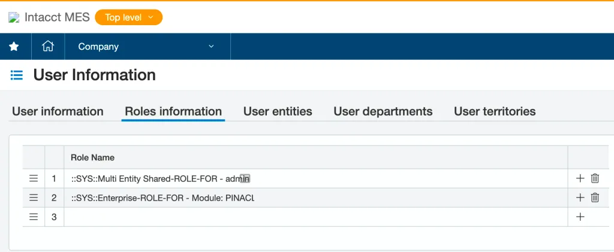Select Roles information tab

tap(173, 111)
